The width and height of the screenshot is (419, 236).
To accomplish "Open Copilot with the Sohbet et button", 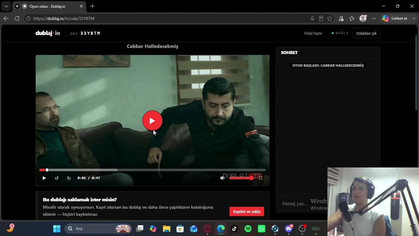I will coord(395,18).
